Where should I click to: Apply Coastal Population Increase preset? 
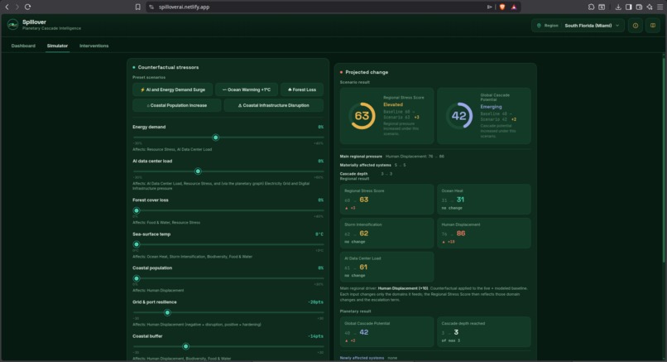tap(177, 105)
